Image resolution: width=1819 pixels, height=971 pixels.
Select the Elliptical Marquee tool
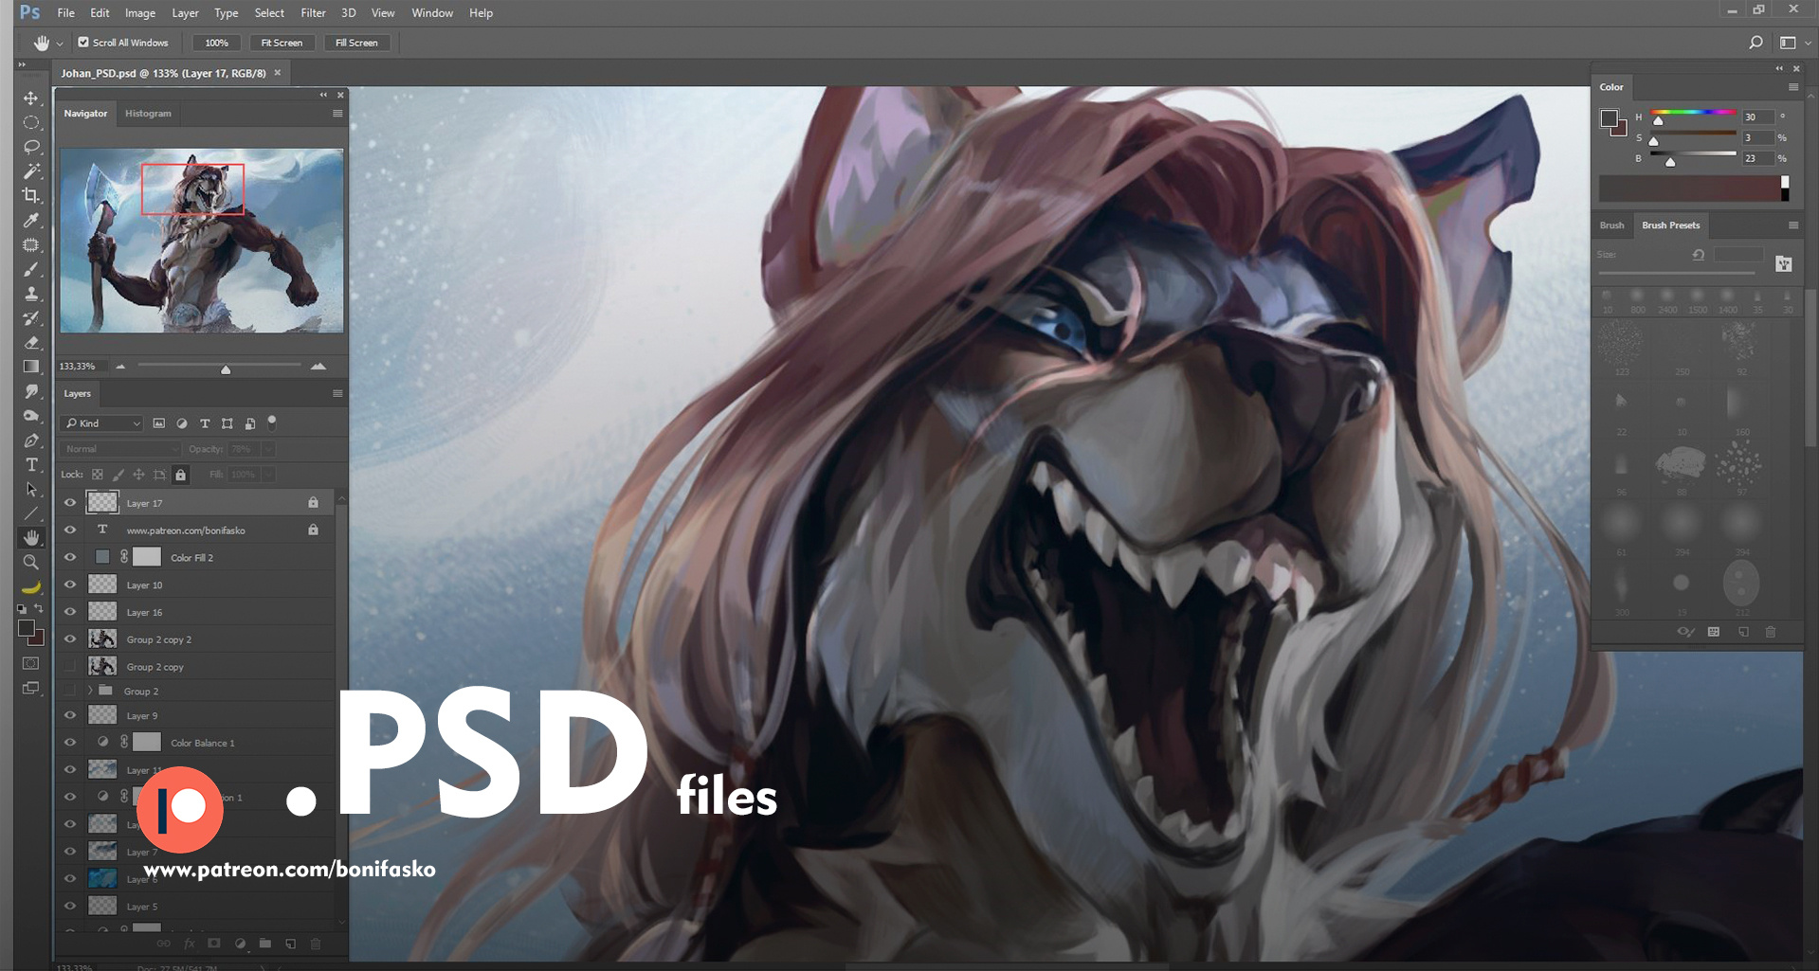[31, 123]
